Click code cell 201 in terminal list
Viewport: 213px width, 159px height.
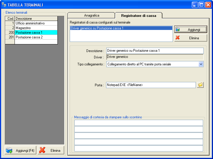coord(10,37)
